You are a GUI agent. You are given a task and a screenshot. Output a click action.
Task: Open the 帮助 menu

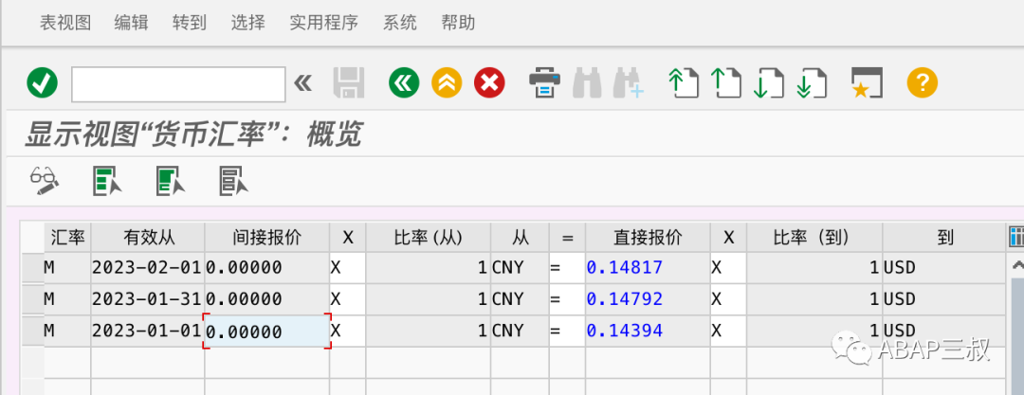(x=458, y=23)
